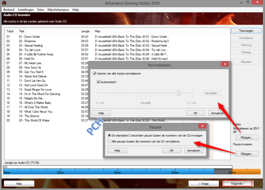
Task: Click the Afspelen button
Action: pyautogui.click(x=246, y=62)
